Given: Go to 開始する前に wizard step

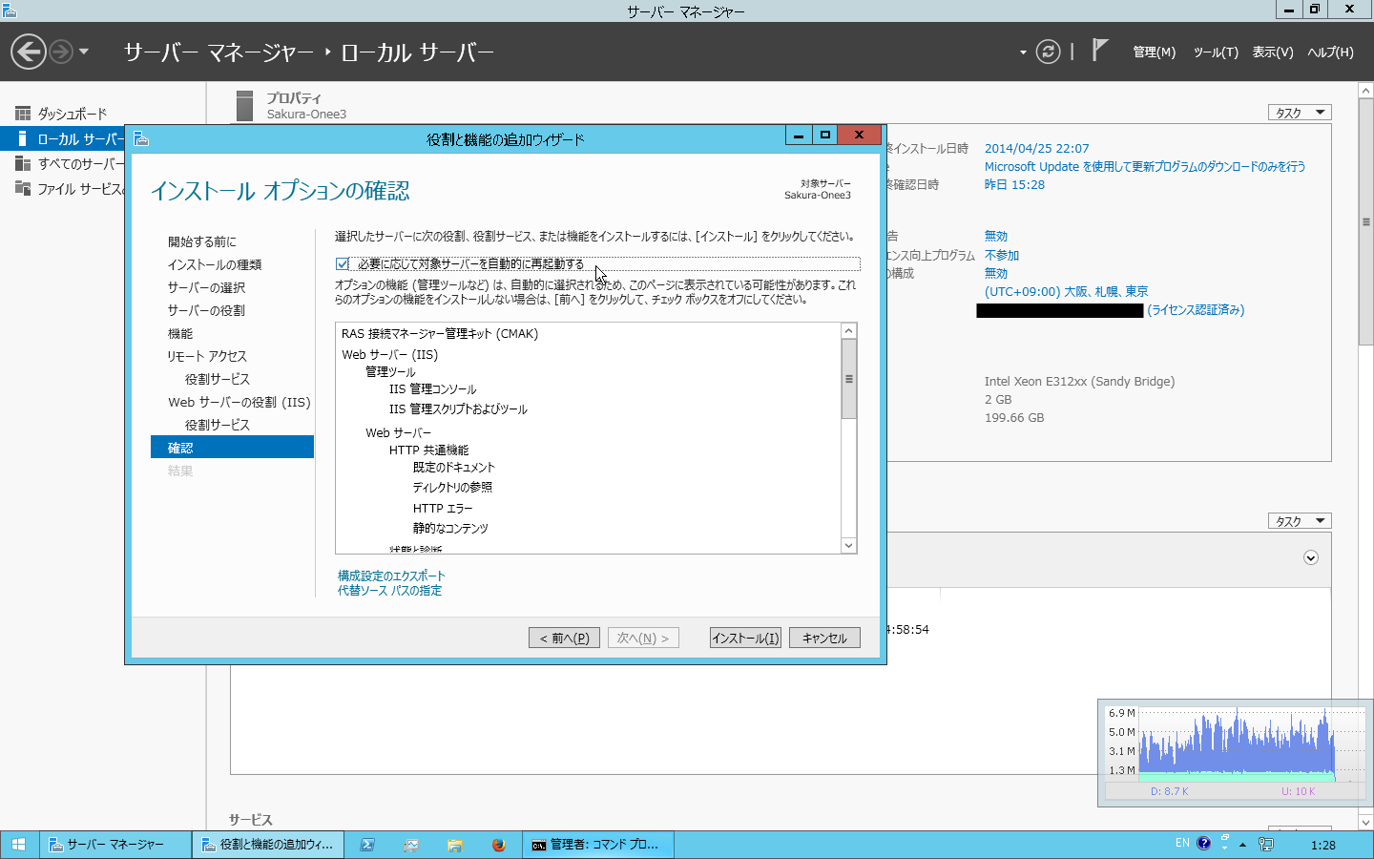Looking at the screenshot, I should [x=201, y=241].
